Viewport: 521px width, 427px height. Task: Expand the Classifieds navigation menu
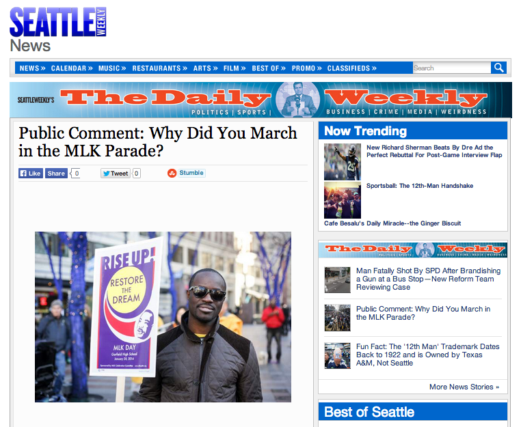click(352, 68)
